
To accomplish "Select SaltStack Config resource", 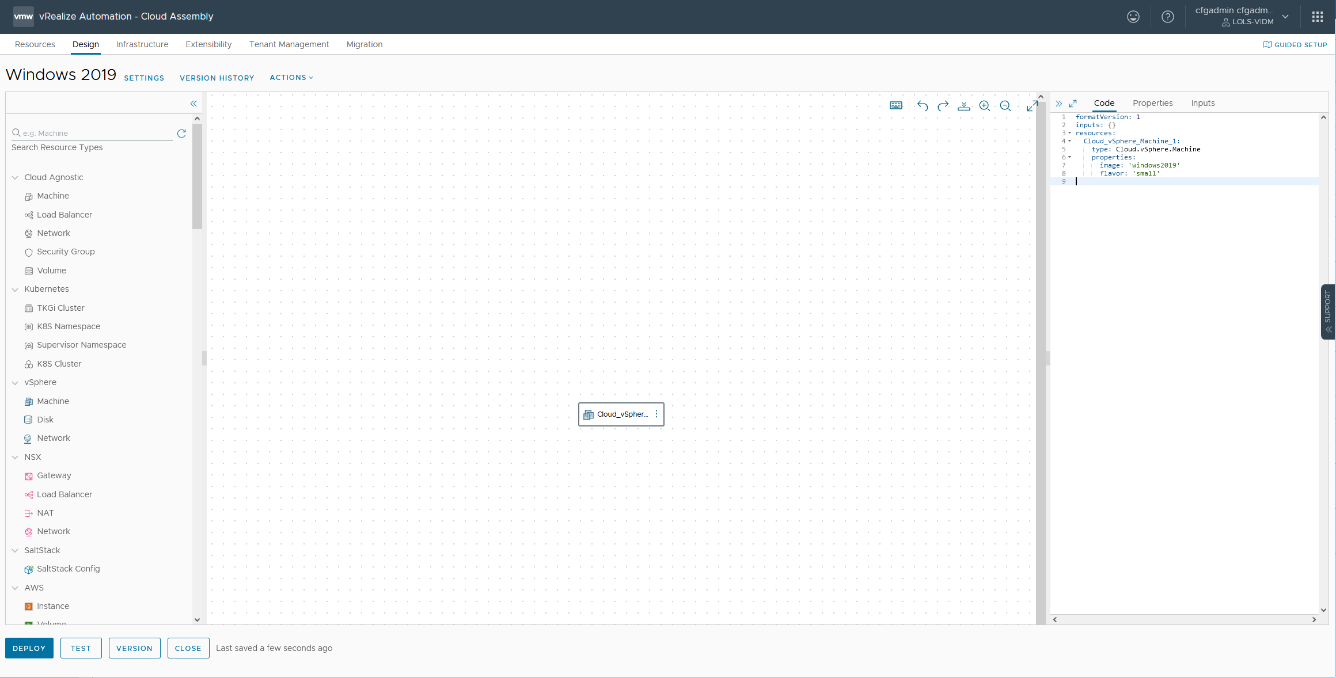I will click(62, 569).
